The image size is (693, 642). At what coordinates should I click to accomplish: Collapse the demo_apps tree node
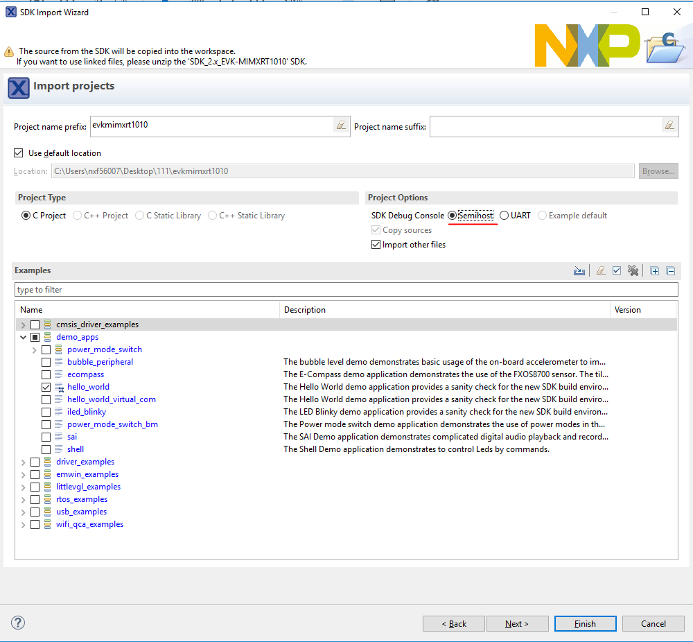pyautogui.click(x=24, y=337)
